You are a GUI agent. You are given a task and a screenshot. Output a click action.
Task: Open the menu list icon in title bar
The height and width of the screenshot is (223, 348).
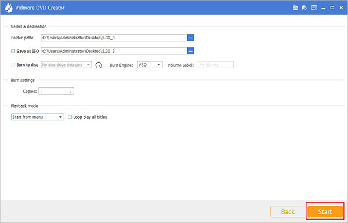[314, 8]
